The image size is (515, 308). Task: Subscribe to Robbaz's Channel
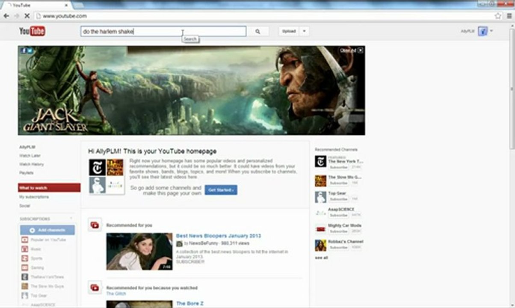(x=338, y=248)
